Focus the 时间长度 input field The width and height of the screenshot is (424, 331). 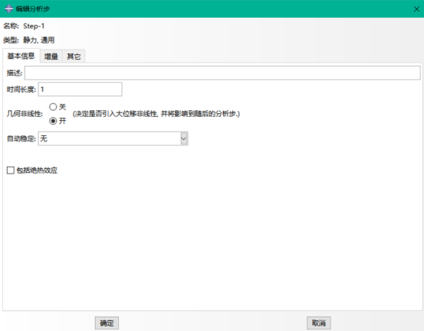tap(80, 89)
